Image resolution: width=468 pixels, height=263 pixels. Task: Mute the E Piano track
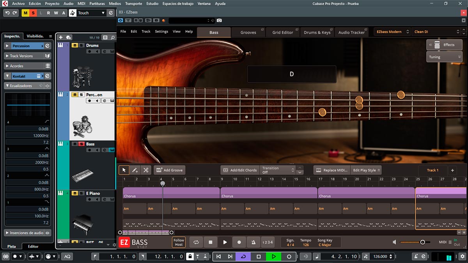tap(74, 193)
